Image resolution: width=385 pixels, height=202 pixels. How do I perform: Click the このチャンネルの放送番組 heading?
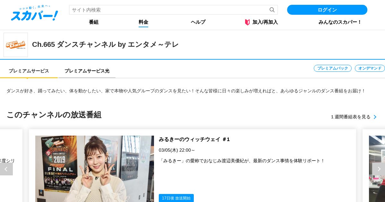[54, 115]
